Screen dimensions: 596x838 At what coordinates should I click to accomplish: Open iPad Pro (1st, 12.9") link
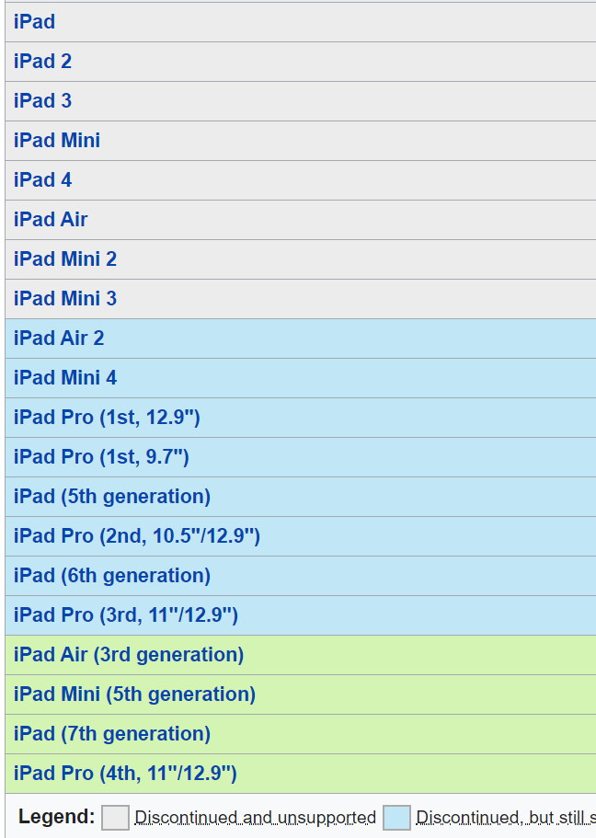click(x=107, y=418)
